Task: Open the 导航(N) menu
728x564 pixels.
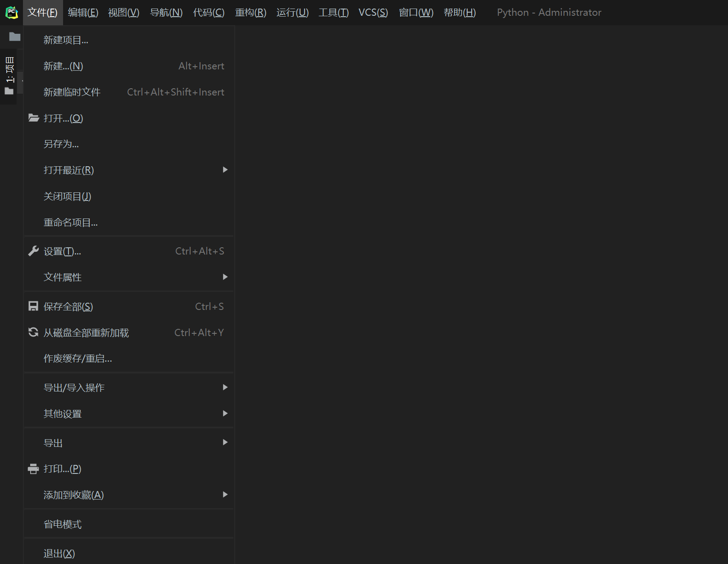Action: [x=166, y=13]
